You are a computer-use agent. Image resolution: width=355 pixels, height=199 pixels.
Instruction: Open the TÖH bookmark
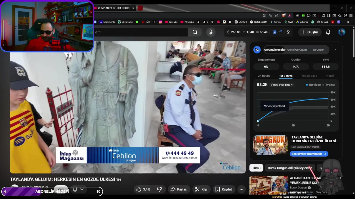pos(146,22)
